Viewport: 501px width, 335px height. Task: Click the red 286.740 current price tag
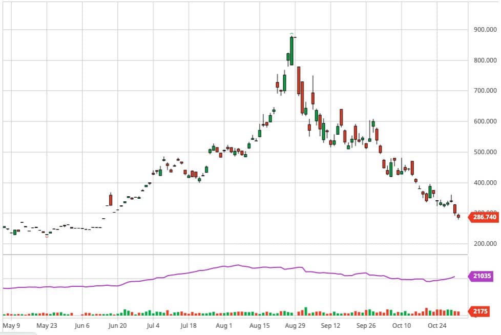pos(484,217)
